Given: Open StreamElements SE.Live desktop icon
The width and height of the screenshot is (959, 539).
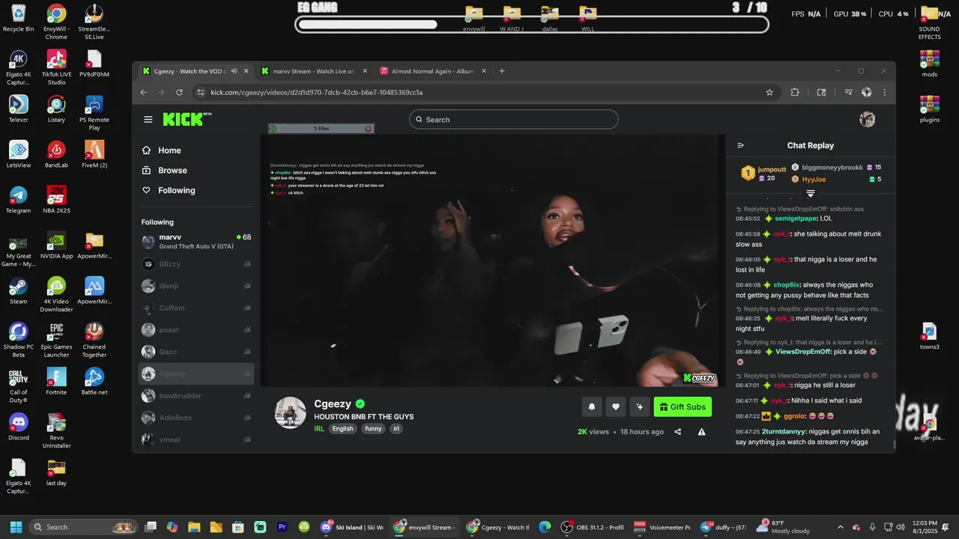Looking at the screenshot, I should pos(94,22).
